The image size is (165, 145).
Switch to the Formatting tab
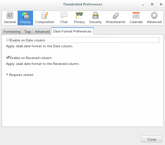point(12,31)
